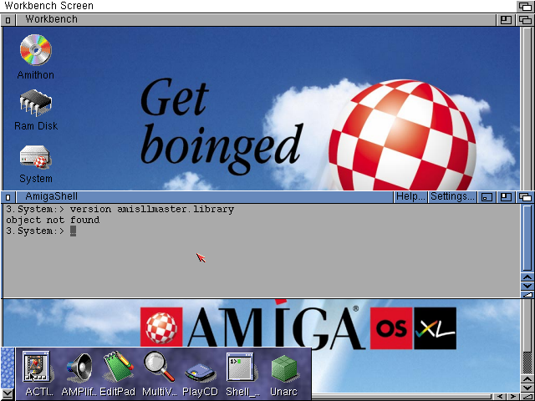Click the Workbench window zoom gadget

[506, 20]
